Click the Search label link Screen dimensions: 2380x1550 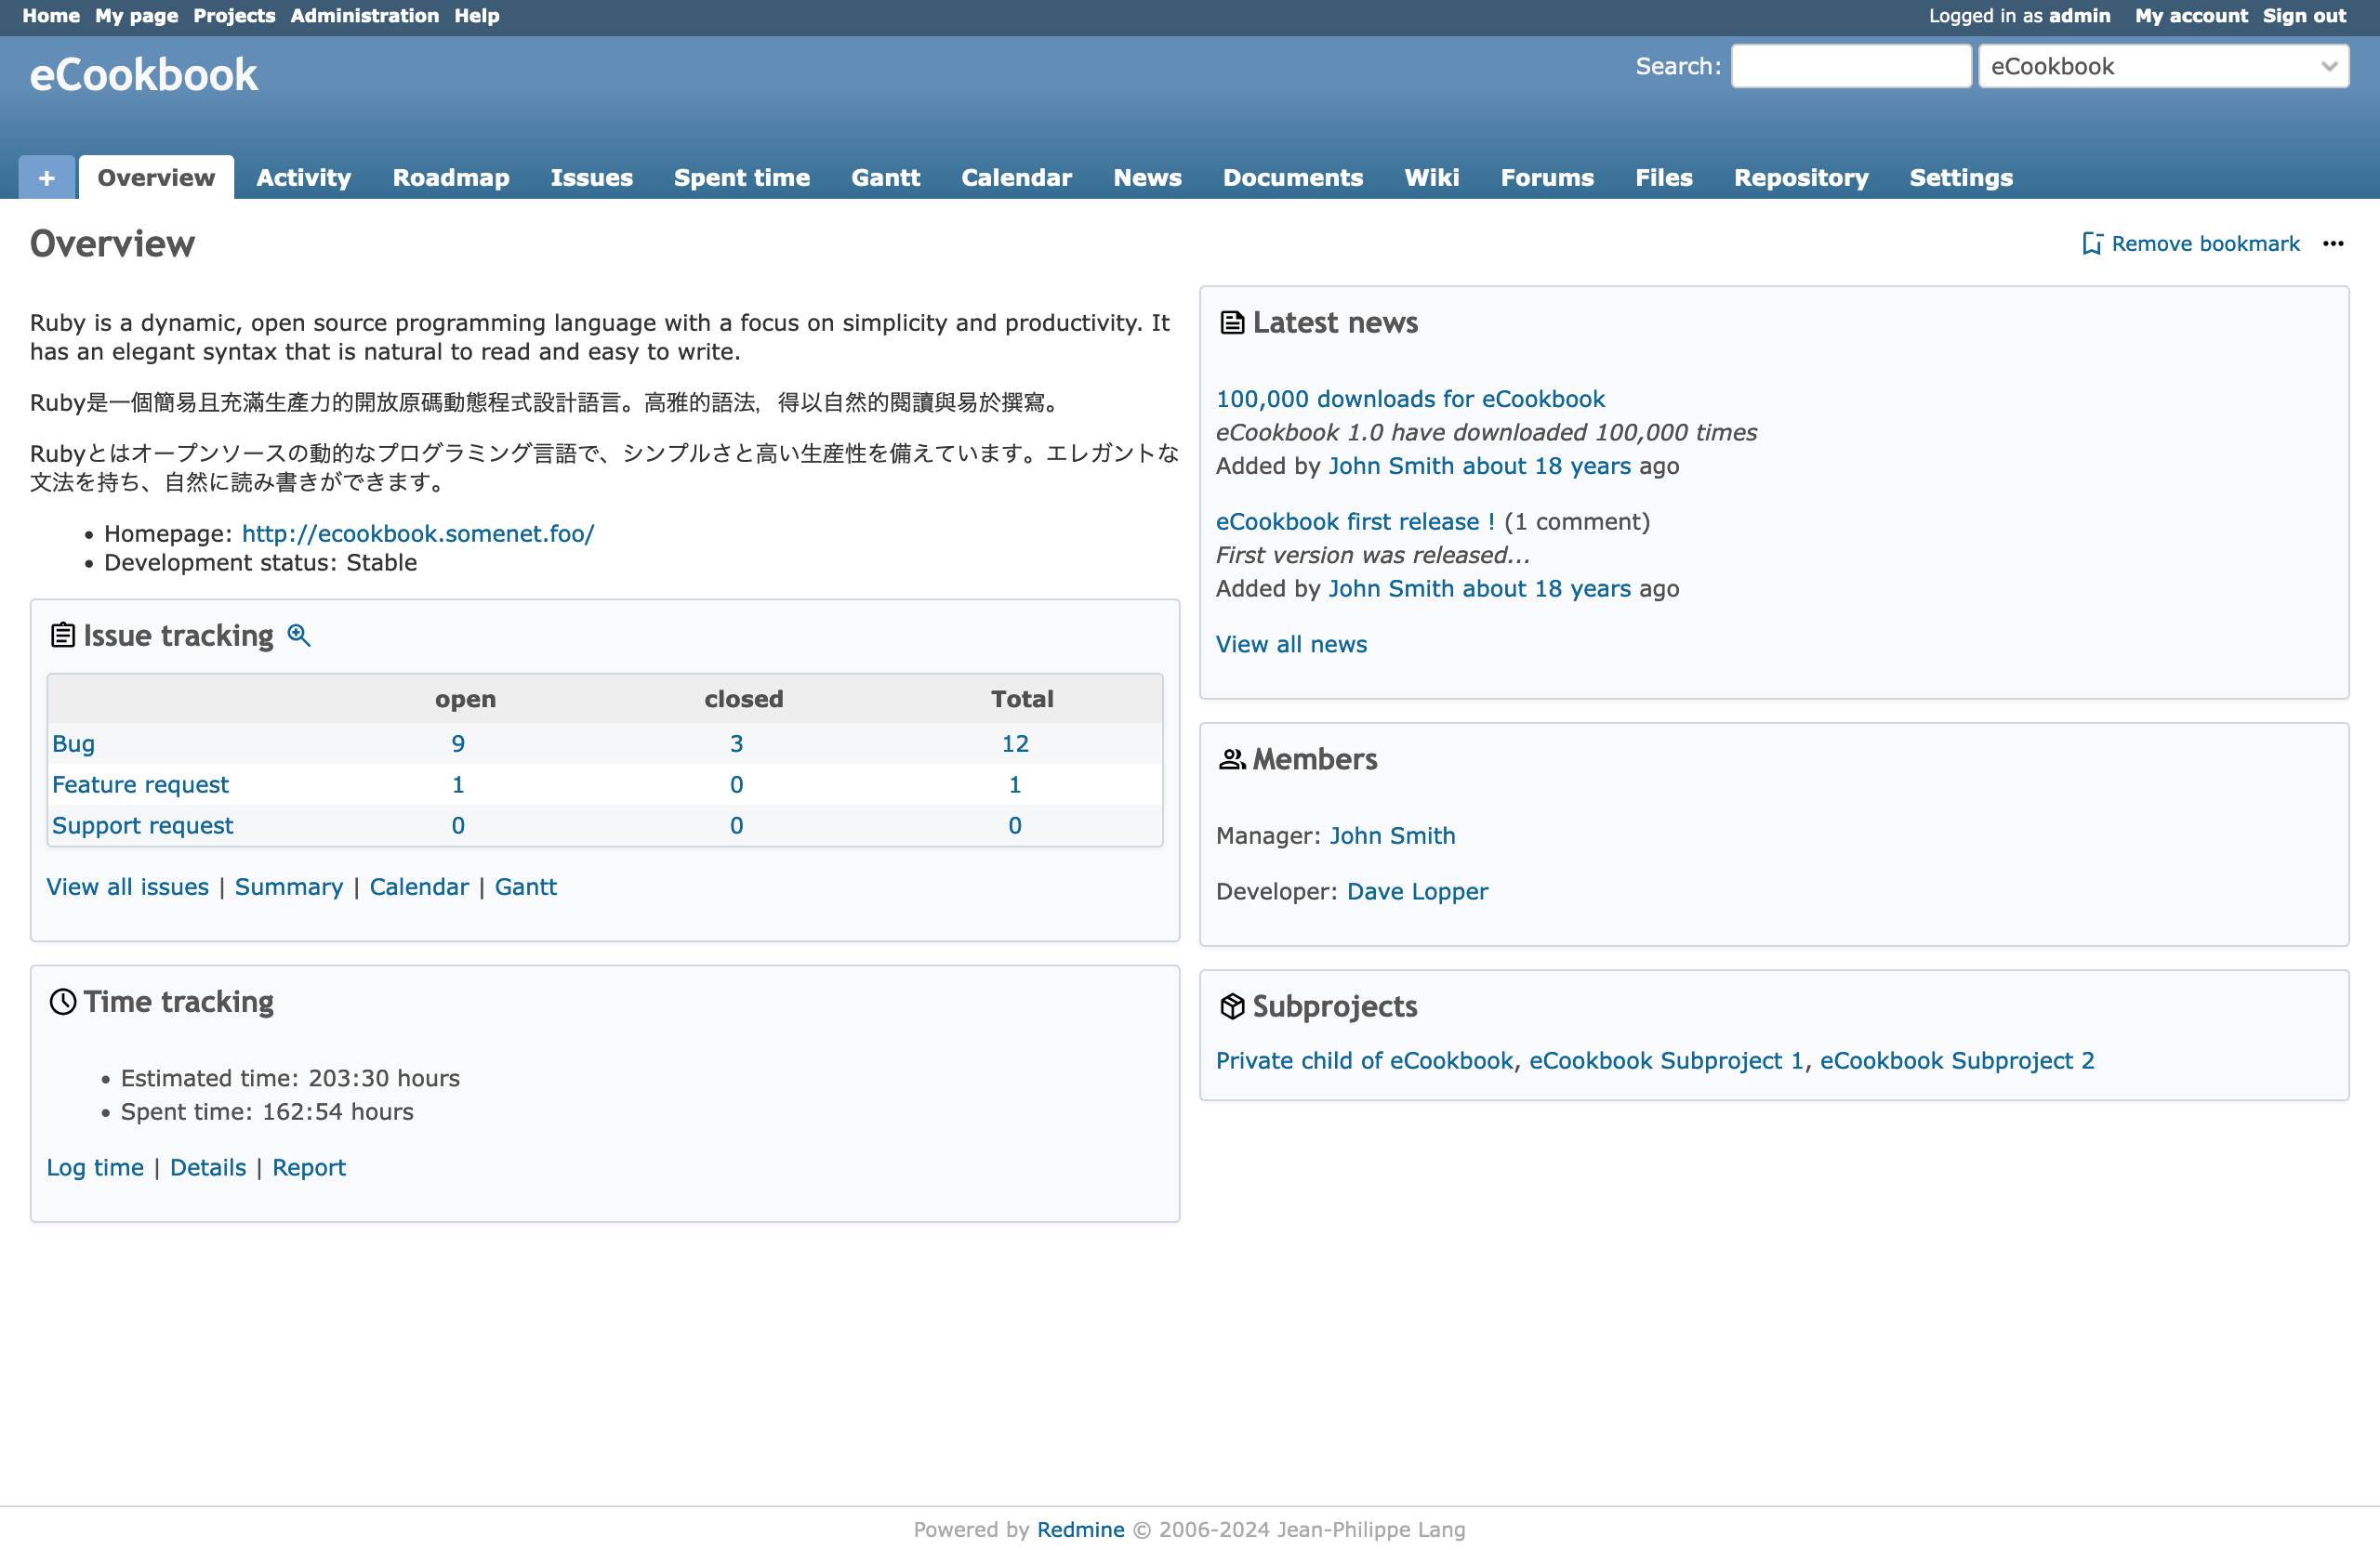point(1676,66)
